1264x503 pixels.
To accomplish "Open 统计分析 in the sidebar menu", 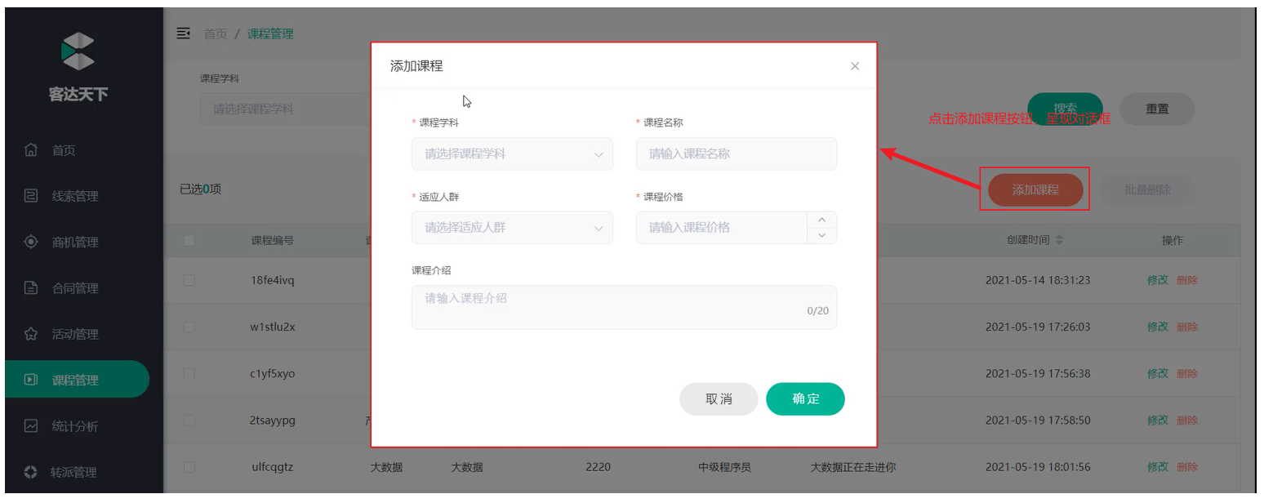I will (x=75, y=425).
